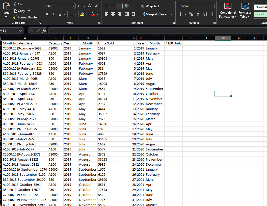The image size is (267, 206).
Task: Click the Insert Function (fx) icon
Action: [44, 31]
